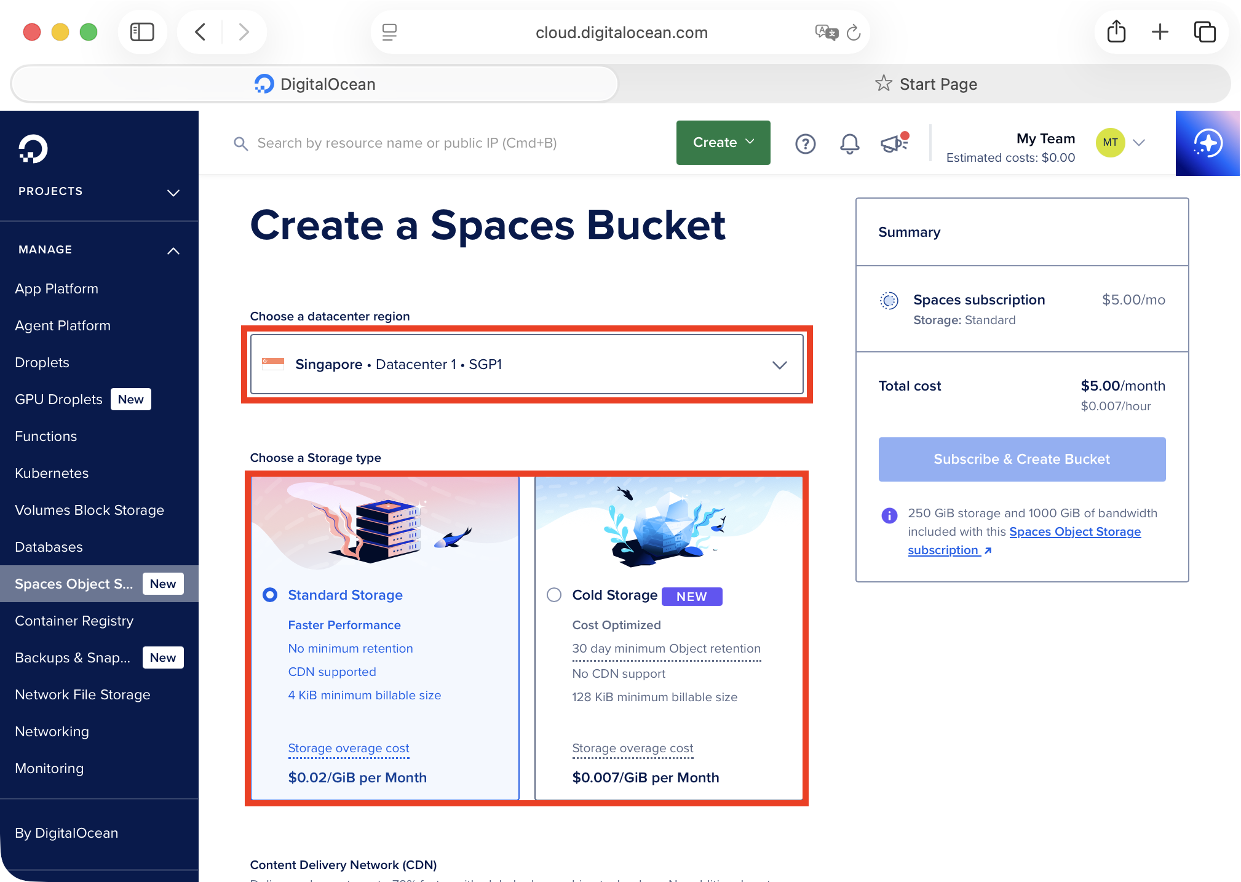The height and width of the screenshot is (882, 1241).
Task: Collapse the MANAGE sidebar section
Action: [x=173, y=250]
